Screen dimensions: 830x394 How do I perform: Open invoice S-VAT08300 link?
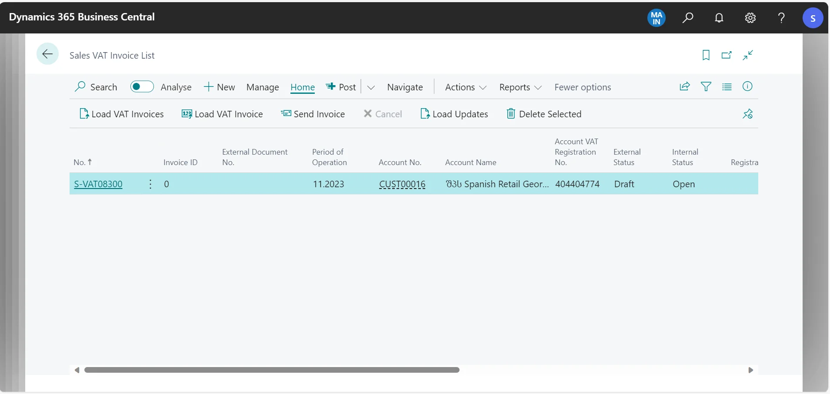[98, 184]
